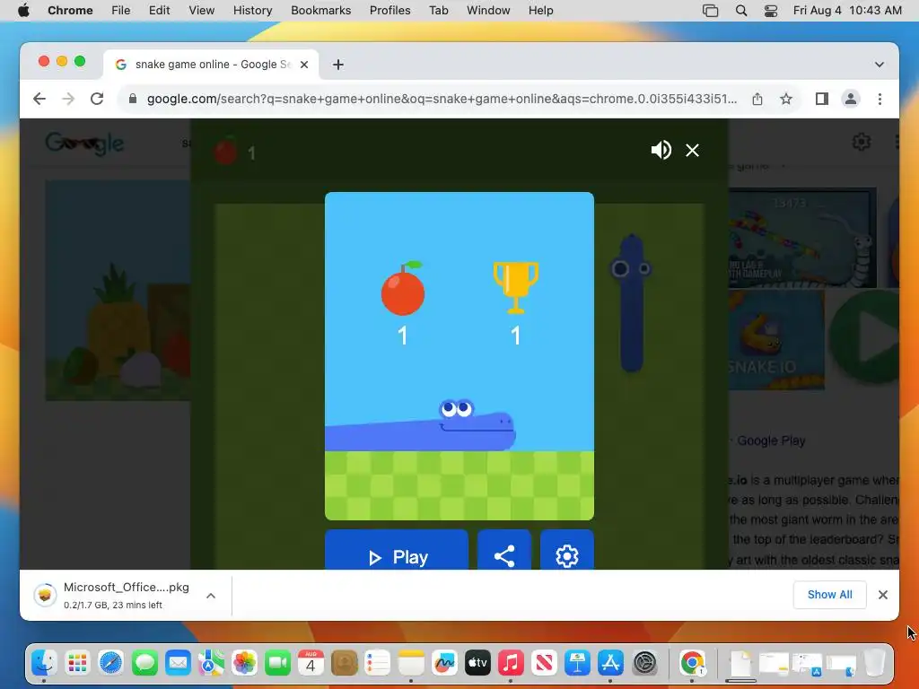Screen dimensions: 919x689
Task: Bookmark this tab with the star
Action: (x=786, y=99)
